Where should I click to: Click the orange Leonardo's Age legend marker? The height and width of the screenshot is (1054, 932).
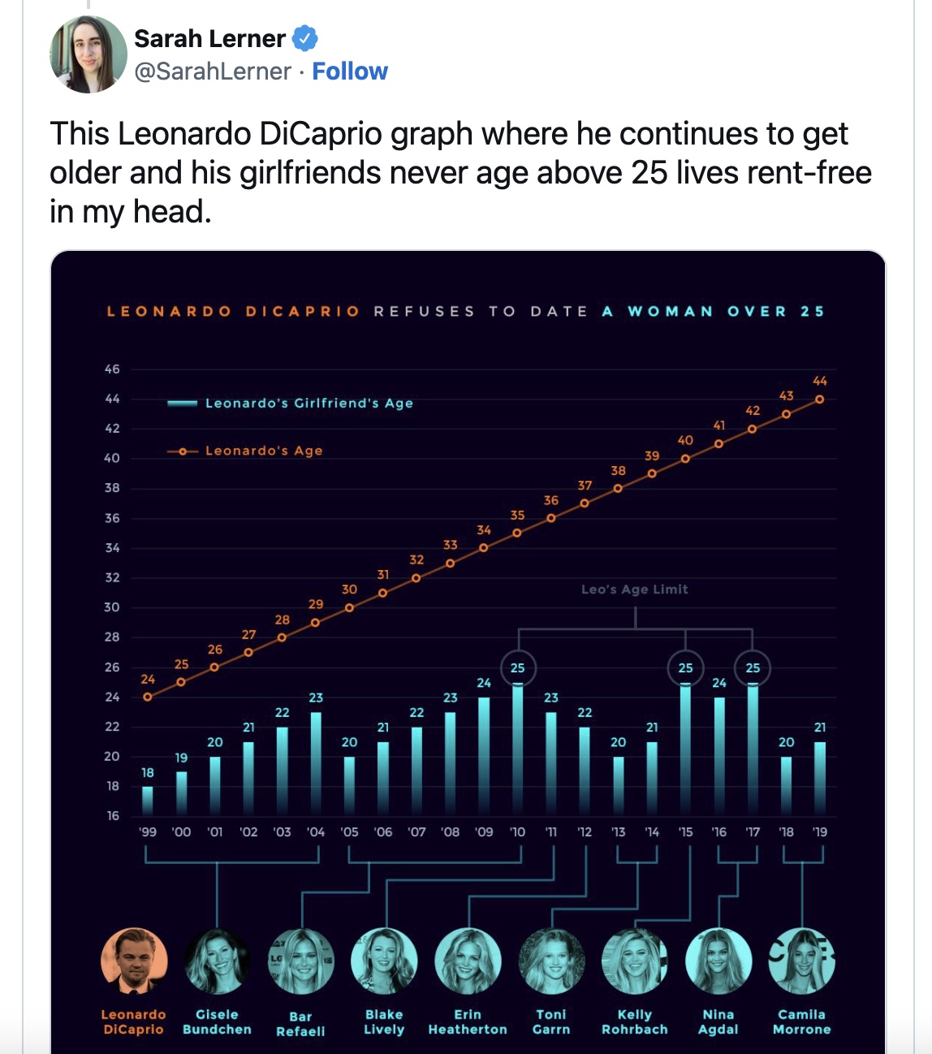click(183, 451)
